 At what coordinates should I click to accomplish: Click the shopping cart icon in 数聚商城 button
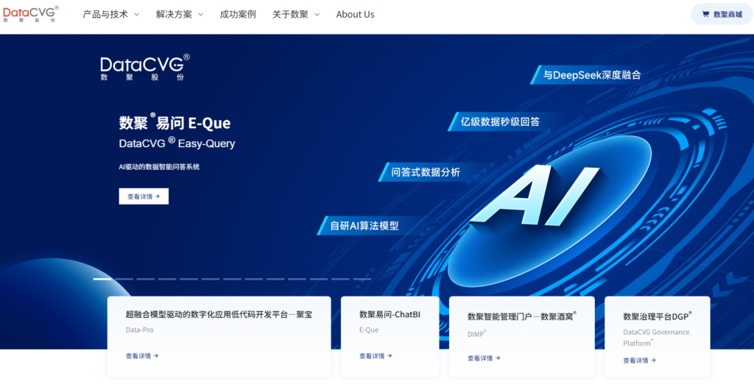[x=705, y=15]
